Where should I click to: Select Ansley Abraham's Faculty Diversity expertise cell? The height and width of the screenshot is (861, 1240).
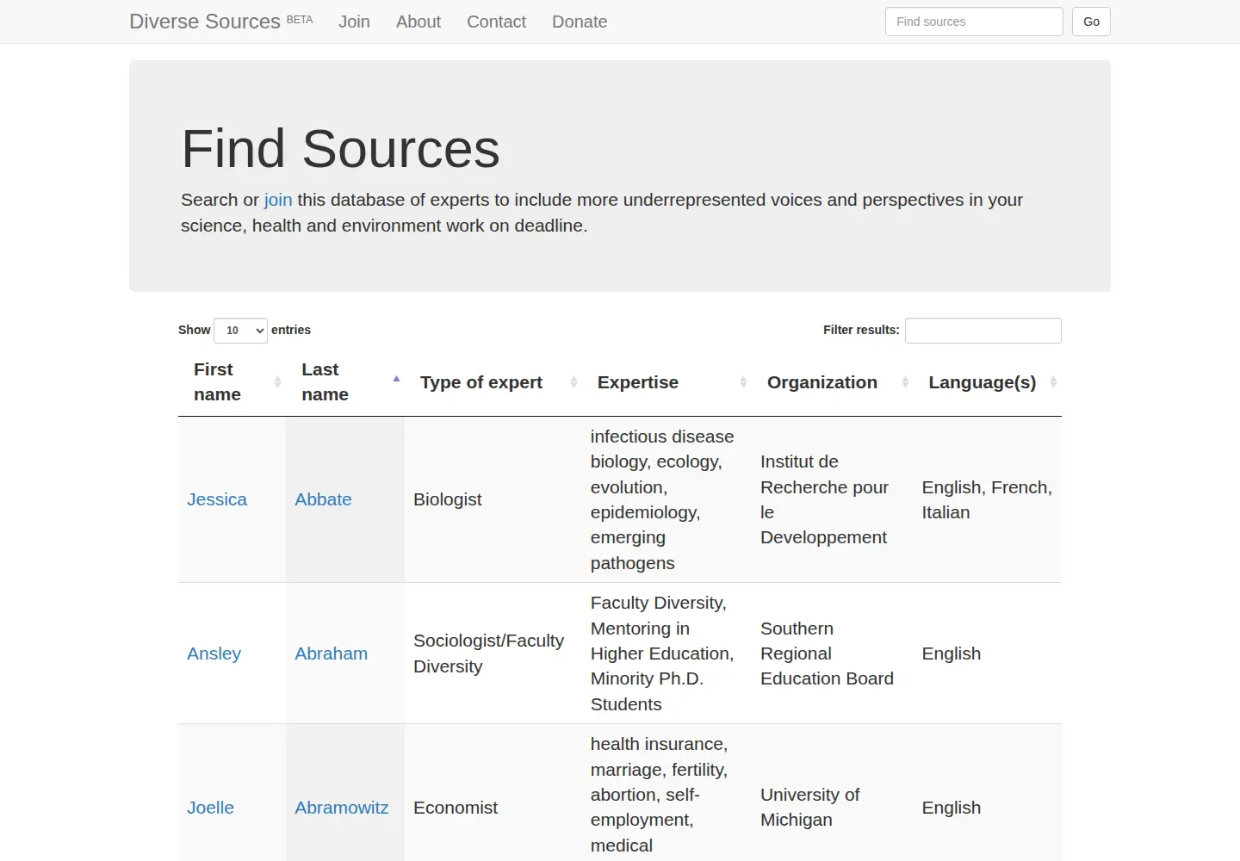666,653
